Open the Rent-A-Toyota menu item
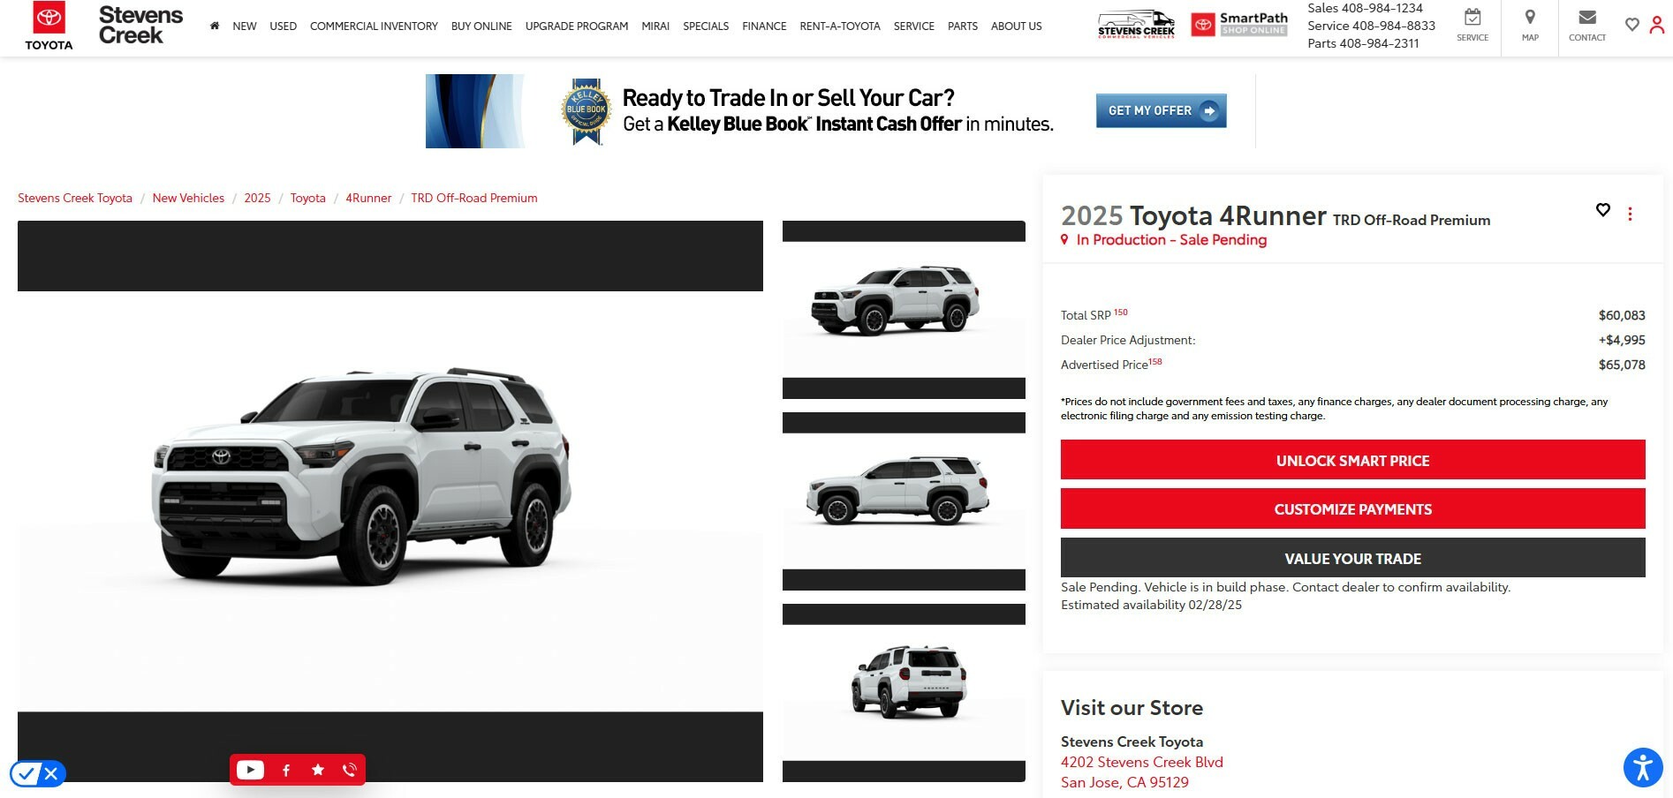The width and height of the screenshot is (1673, 798). tap(840, 26)
